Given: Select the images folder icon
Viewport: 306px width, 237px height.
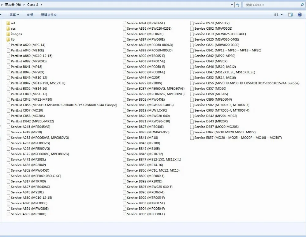Looking at the screenshot, I should [x=8, y=34].
